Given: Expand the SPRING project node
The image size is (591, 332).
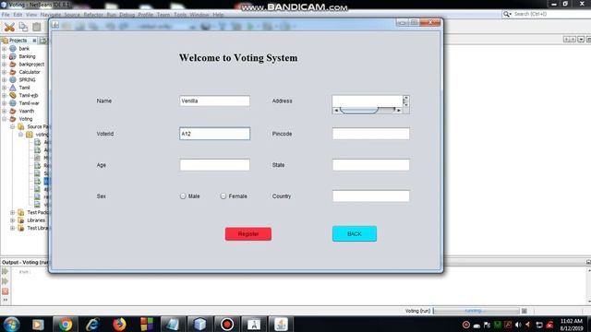Looking at the screenshot, I should pyautogui.click(x=4, y=80).
